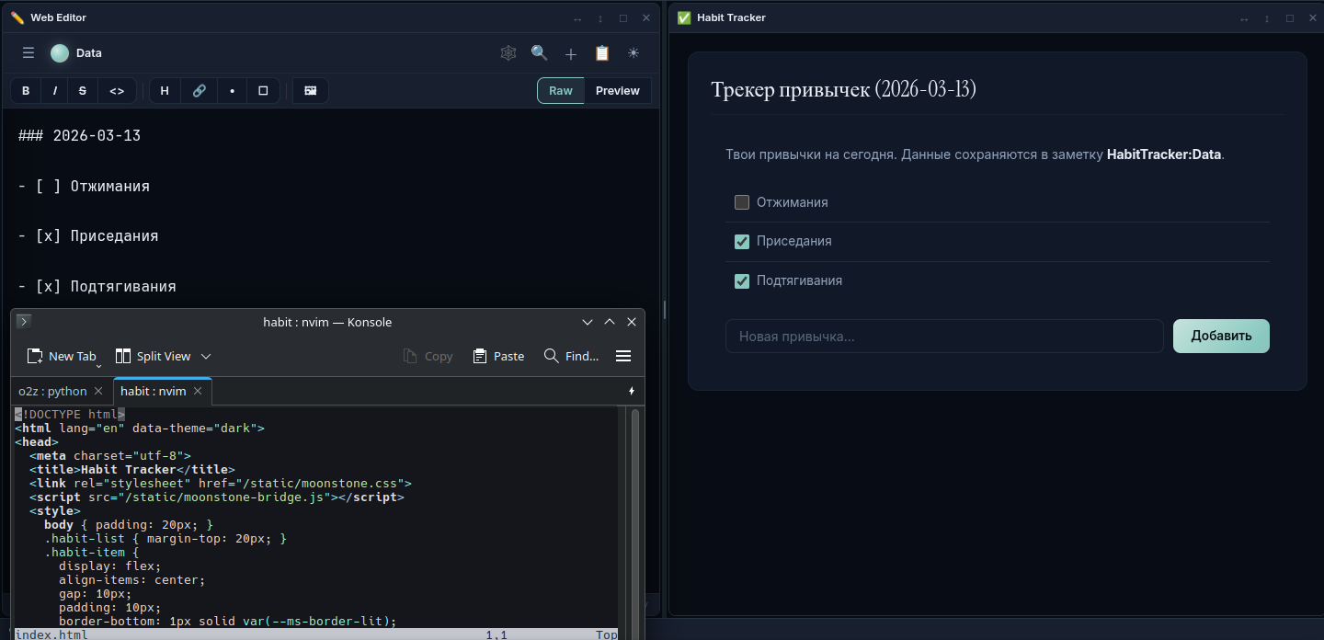Select the o2z : python Konsole tab
This screenshot has height=640, width=1324.
[x=52, y=391]
